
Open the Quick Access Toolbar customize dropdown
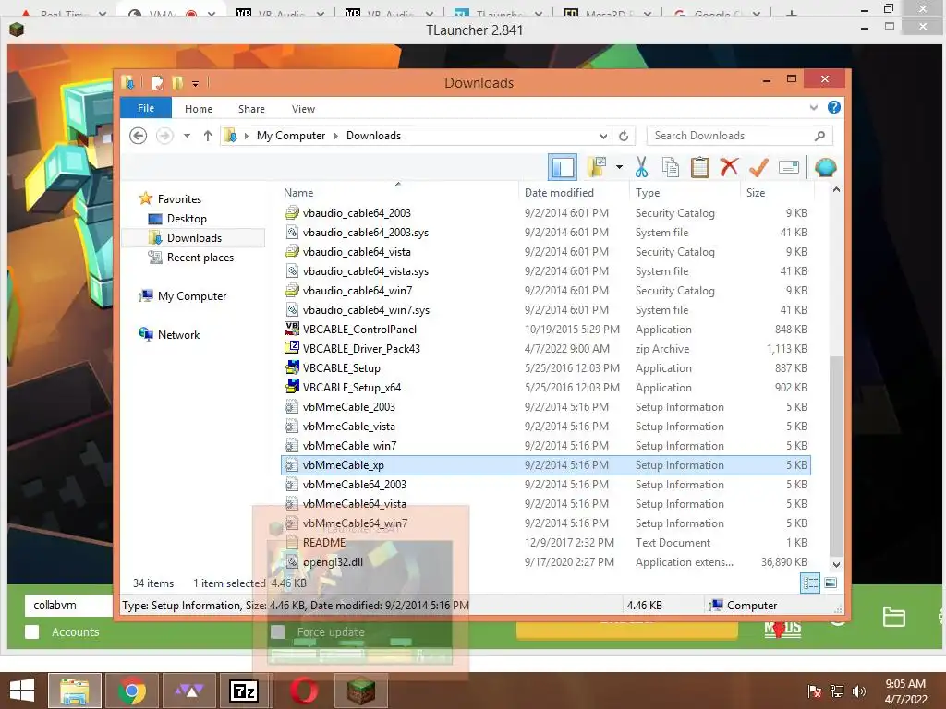click(196, 83)
